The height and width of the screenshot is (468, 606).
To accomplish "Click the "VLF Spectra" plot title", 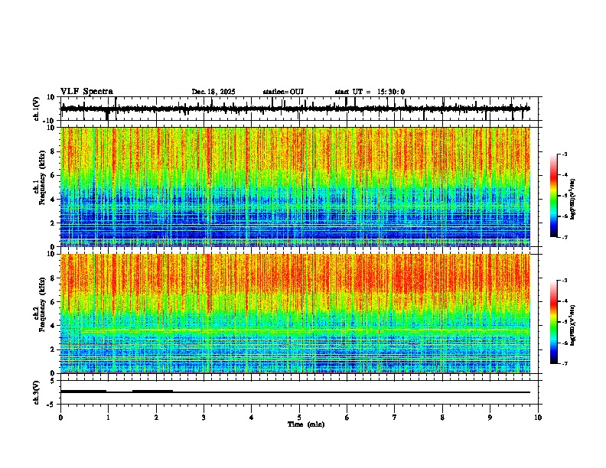I will [86, 92].
